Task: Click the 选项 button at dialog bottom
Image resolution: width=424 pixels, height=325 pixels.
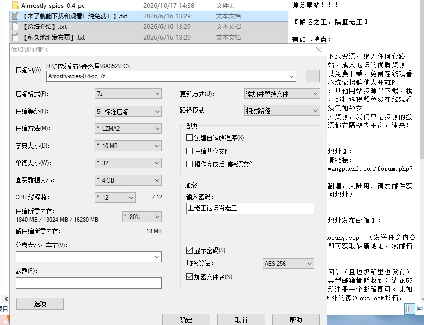Action: 40,304
